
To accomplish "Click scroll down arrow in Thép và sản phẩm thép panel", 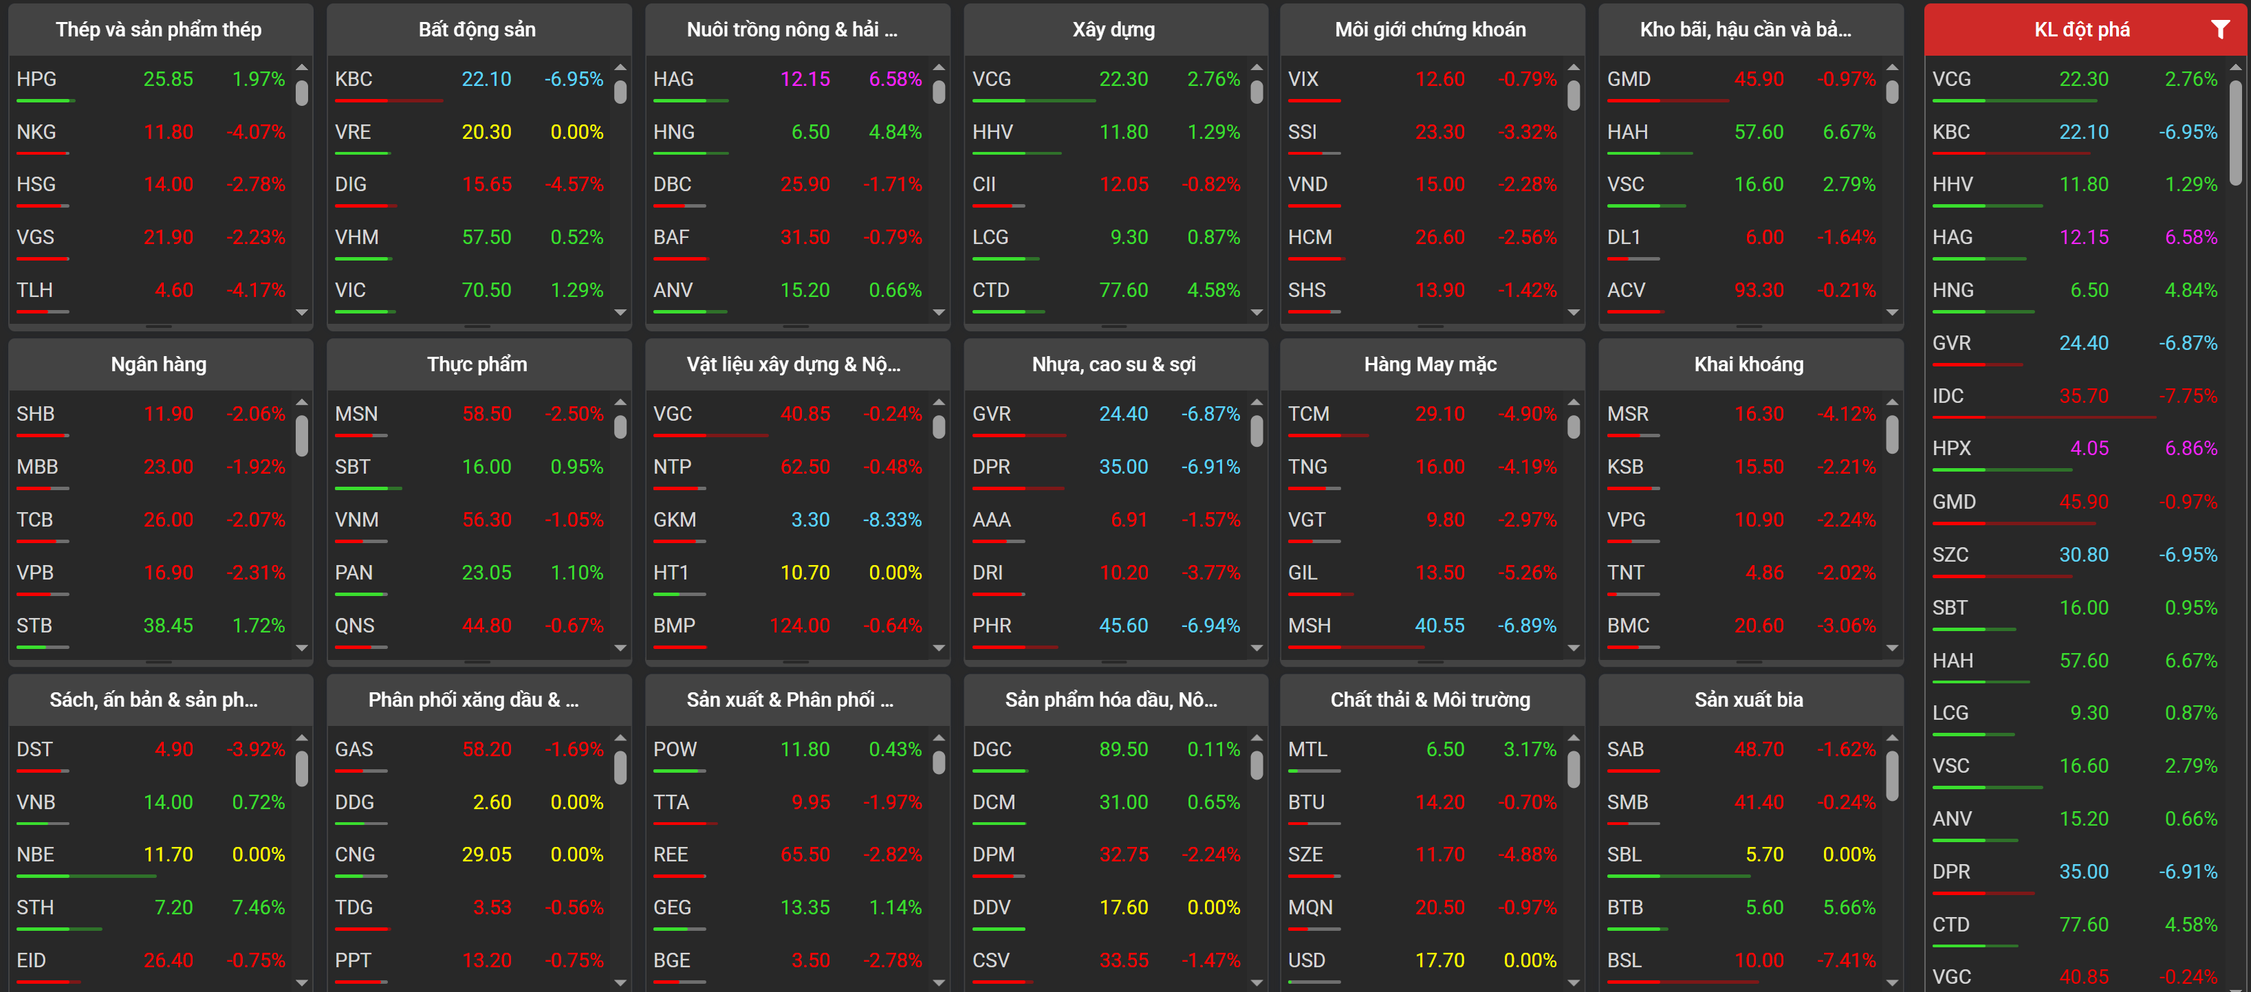I will point(301,311).
